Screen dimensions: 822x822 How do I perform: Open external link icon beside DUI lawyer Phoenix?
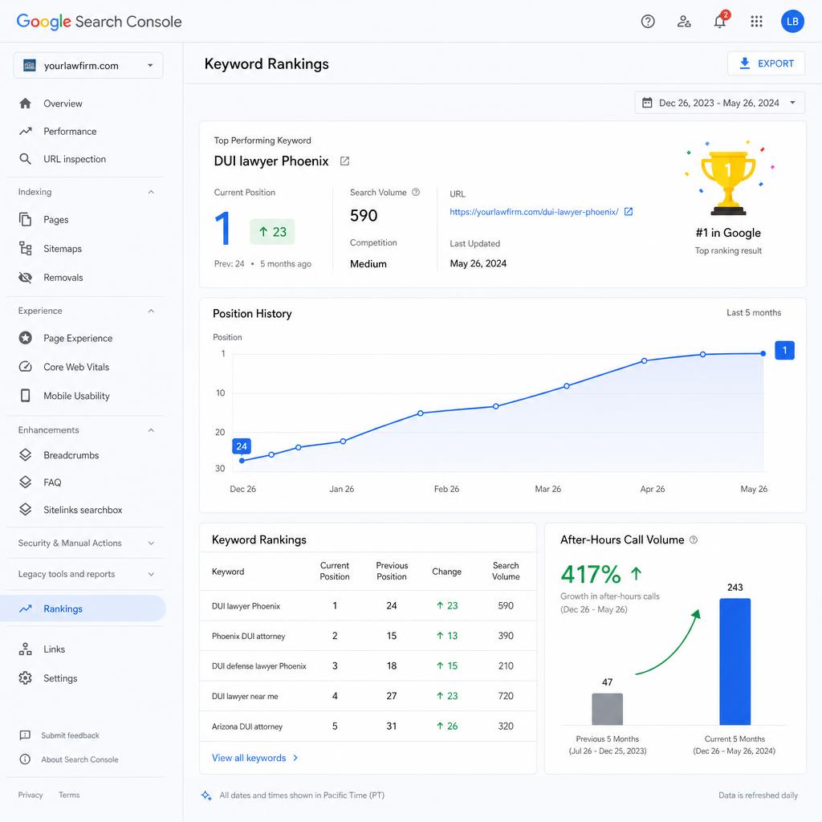tap(344, 161)
